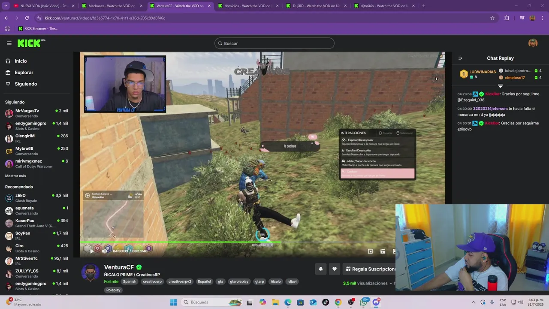Open the bookmarks apps grid icon
Viewport: 549px width, 309px height.
(x=7, y=29)
